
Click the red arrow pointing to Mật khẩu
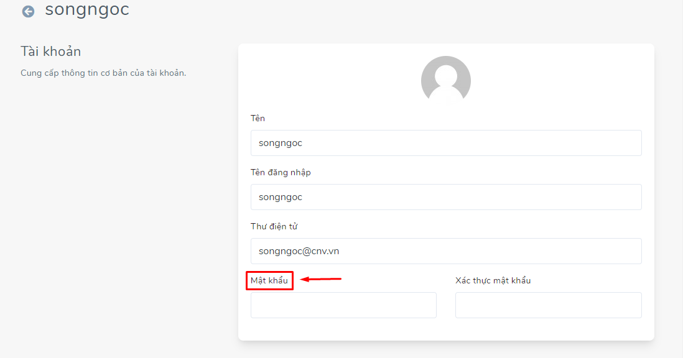320,279
